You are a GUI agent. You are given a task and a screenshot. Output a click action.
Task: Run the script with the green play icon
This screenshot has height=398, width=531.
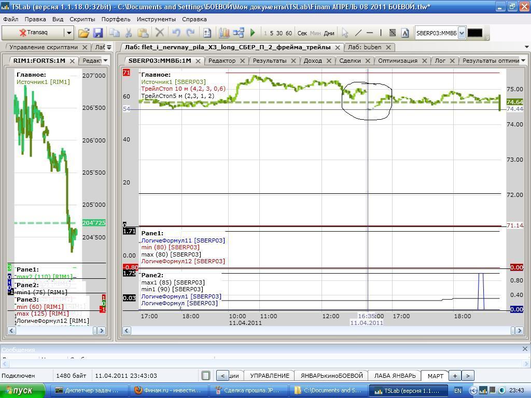coord(253,33)
